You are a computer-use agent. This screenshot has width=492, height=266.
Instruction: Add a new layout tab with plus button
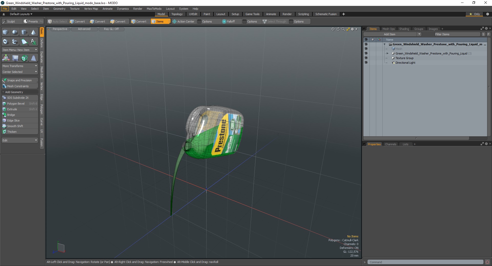point(344,14)
